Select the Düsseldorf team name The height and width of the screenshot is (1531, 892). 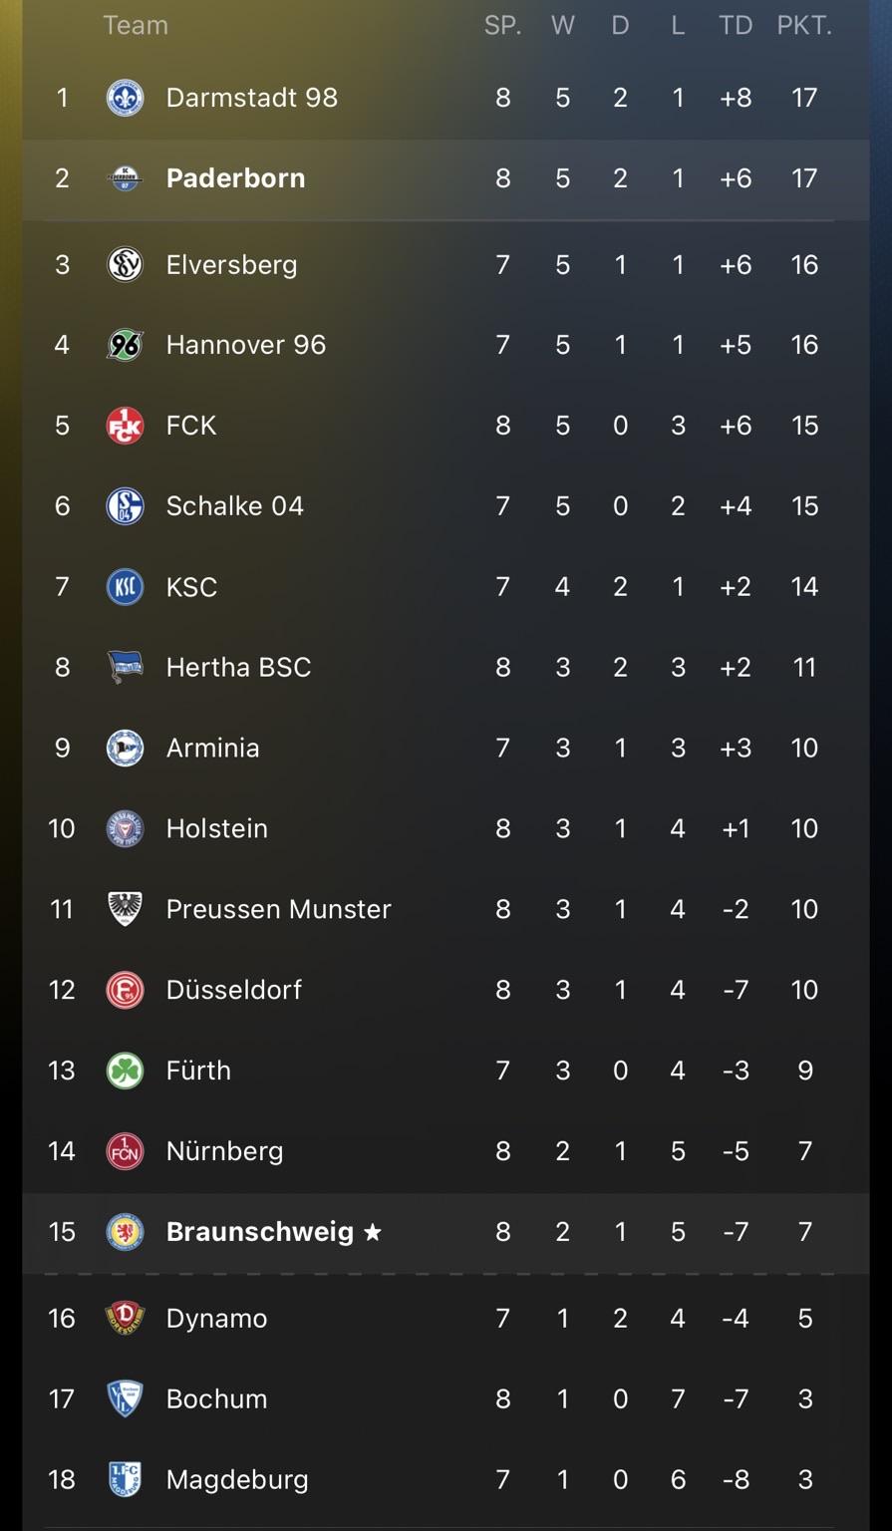coord(233,990)
